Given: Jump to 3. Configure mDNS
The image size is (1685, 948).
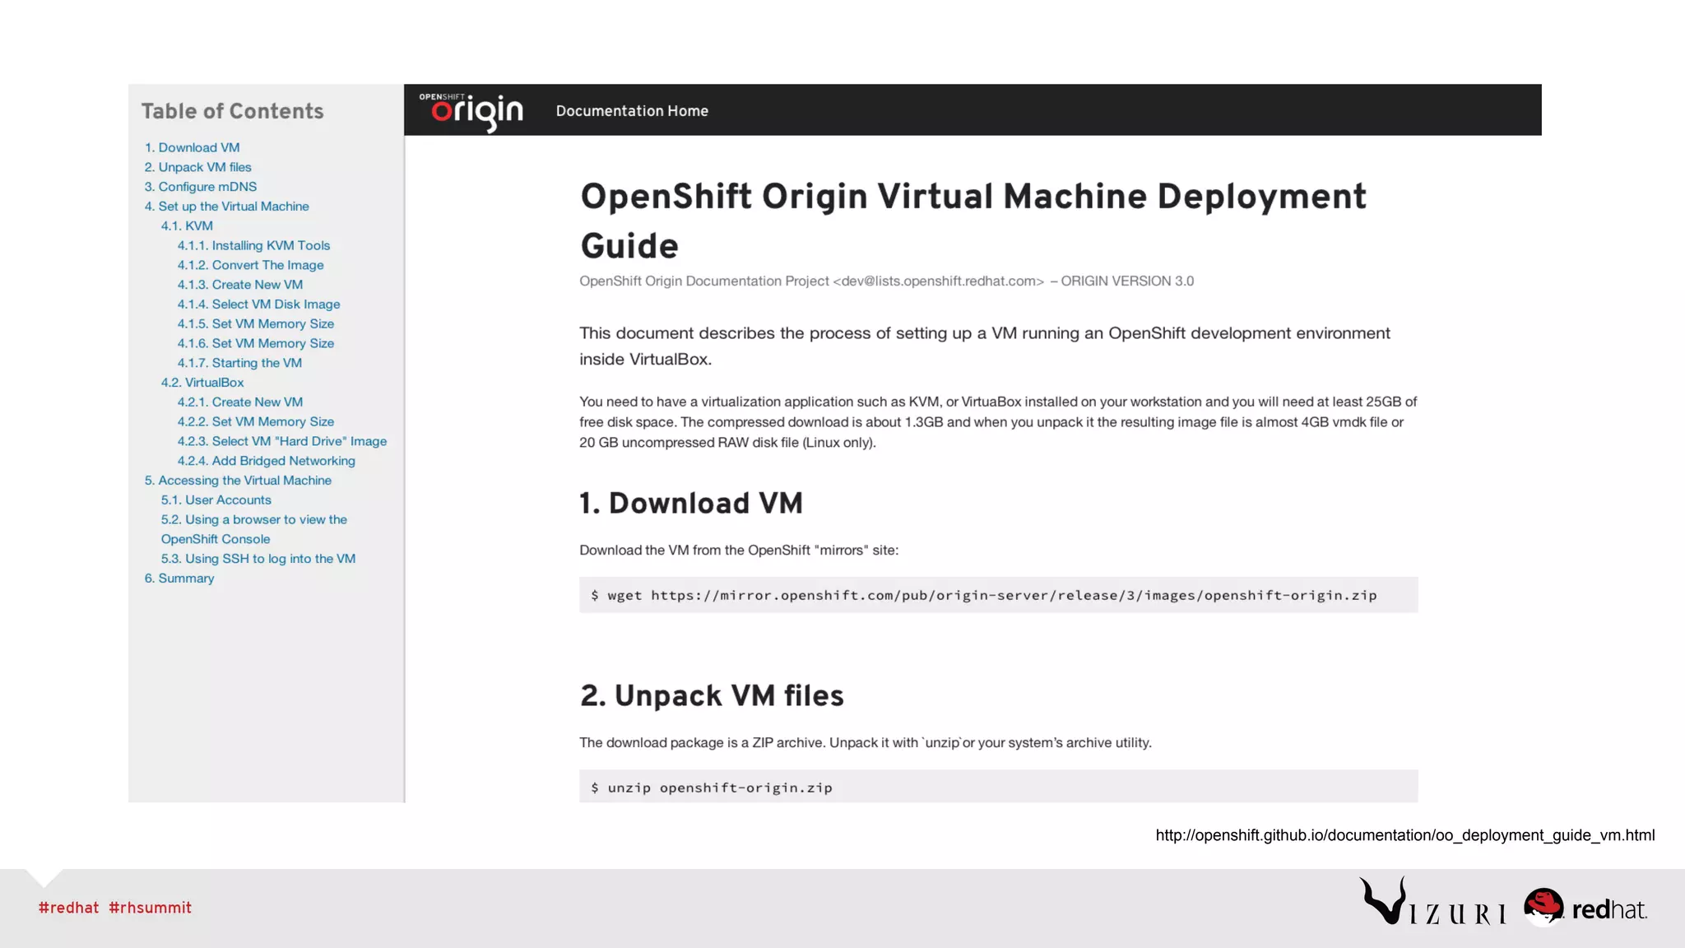Looking at the screenshot, I should coord(200,187).
